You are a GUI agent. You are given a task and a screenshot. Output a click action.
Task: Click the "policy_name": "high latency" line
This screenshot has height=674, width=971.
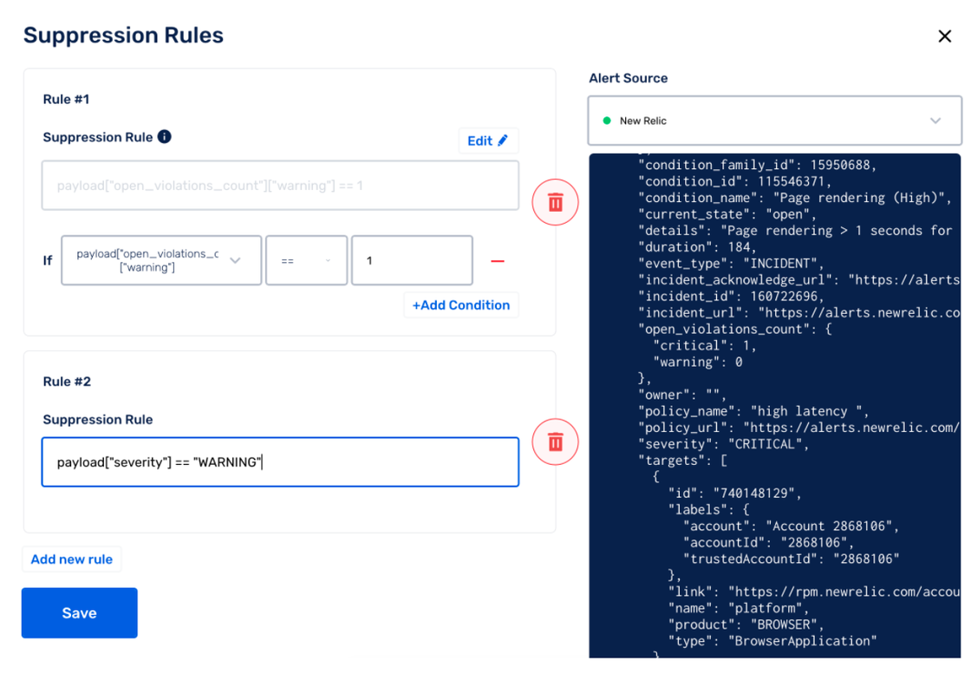[753, 411]
